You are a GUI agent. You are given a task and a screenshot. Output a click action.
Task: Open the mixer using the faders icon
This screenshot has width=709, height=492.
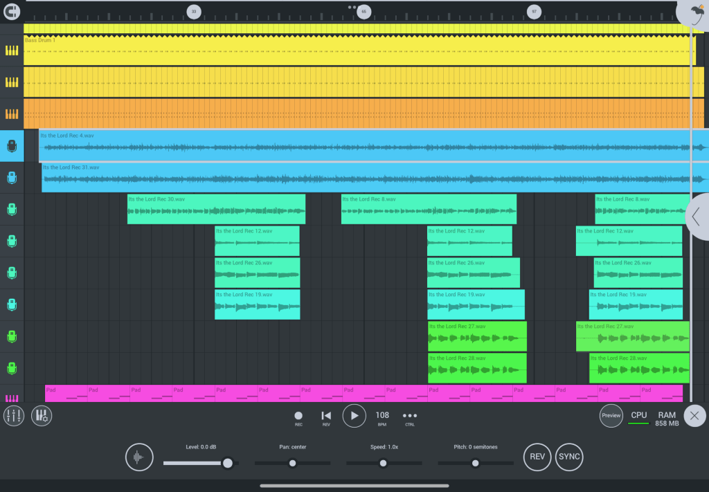coord(14,415)
